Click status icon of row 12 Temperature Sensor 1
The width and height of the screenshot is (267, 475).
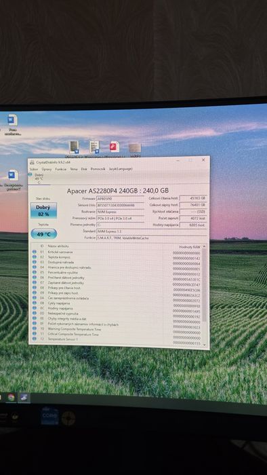coord(35,339)
